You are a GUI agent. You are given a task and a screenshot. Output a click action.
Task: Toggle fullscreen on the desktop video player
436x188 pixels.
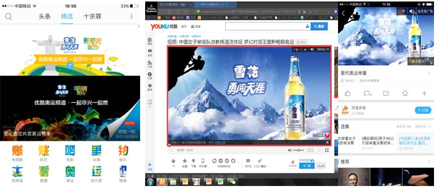[x=327, y=150]
